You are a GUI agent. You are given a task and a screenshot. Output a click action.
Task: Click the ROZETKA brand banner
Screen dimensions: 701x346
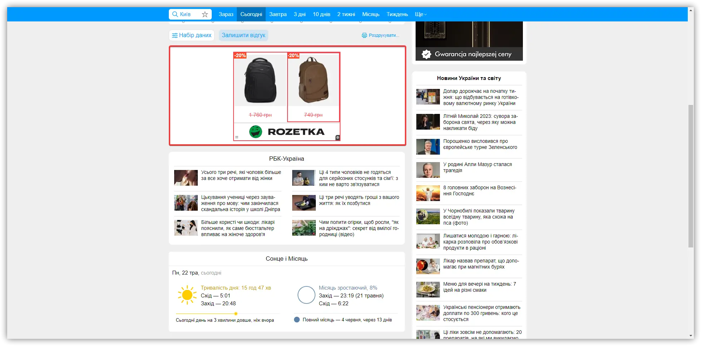[287, 132]
